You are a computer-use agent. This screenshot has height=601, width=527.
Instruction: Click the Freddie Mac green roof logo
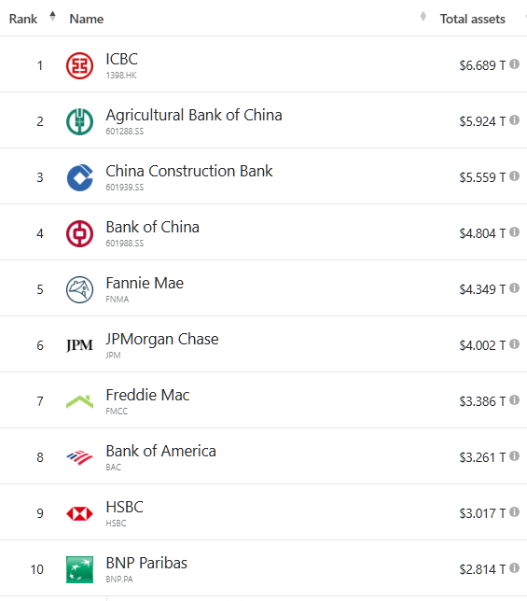pos(79,401)
